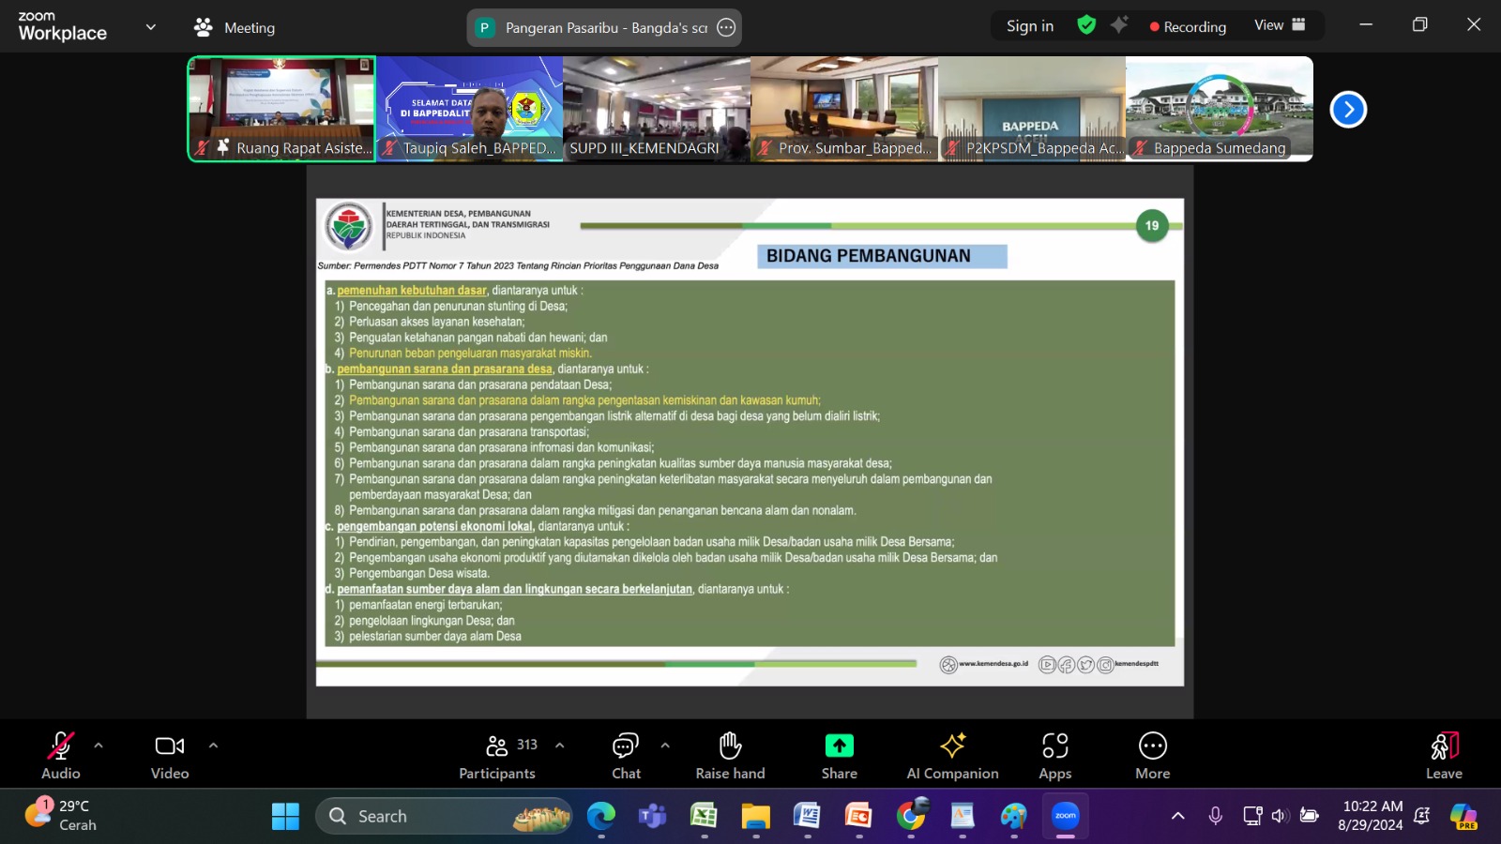Select the Meeting tab
1501x844 pixels.
235,27
